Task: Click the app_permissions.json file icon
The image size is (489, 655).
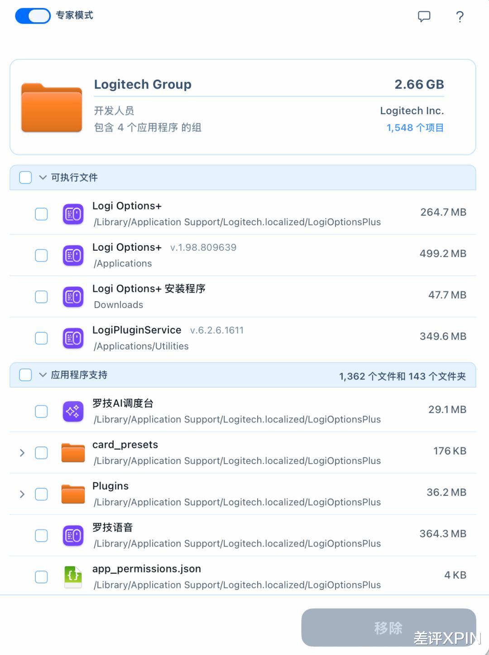Action: point(73,577)
